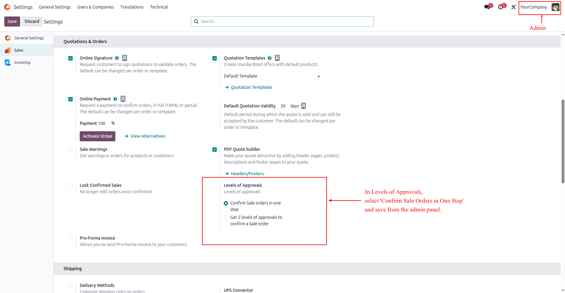Viewport: 565px width, 293px height.
Task: Click company building icon beside Online Payment
Action: pos(123,99)
